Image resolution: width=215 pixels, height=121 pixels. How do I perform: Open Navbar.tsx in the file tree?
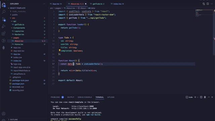(19, 34)
